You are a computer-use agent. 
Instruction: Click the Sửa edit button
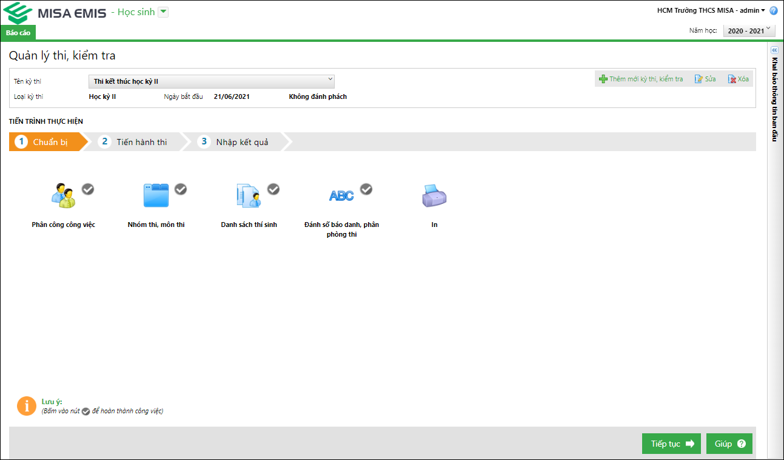click(x=705, y=79)
